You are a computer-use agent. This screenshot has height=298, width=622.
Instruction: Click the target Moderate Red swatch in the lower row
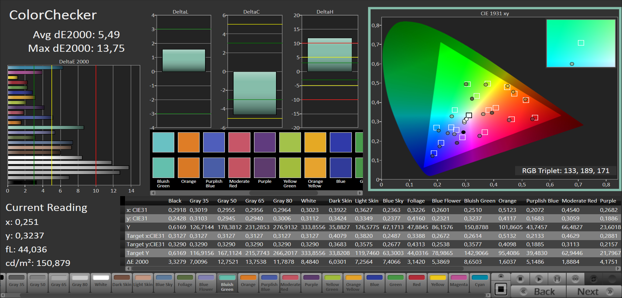click(x=239, y=168)
